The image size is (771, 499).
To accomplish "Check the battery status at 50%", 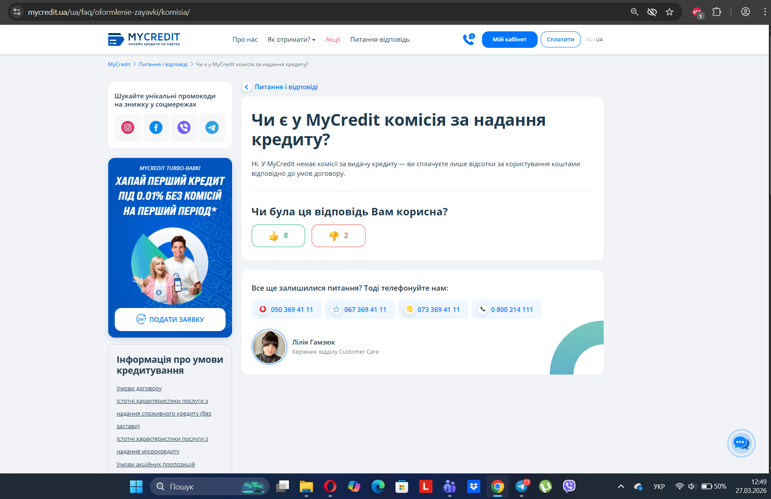I will coord(714,486).
